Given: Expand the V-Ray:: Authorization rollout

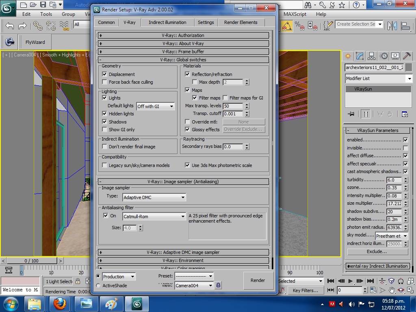Looking at the screenshot, I should coord(183,35).
